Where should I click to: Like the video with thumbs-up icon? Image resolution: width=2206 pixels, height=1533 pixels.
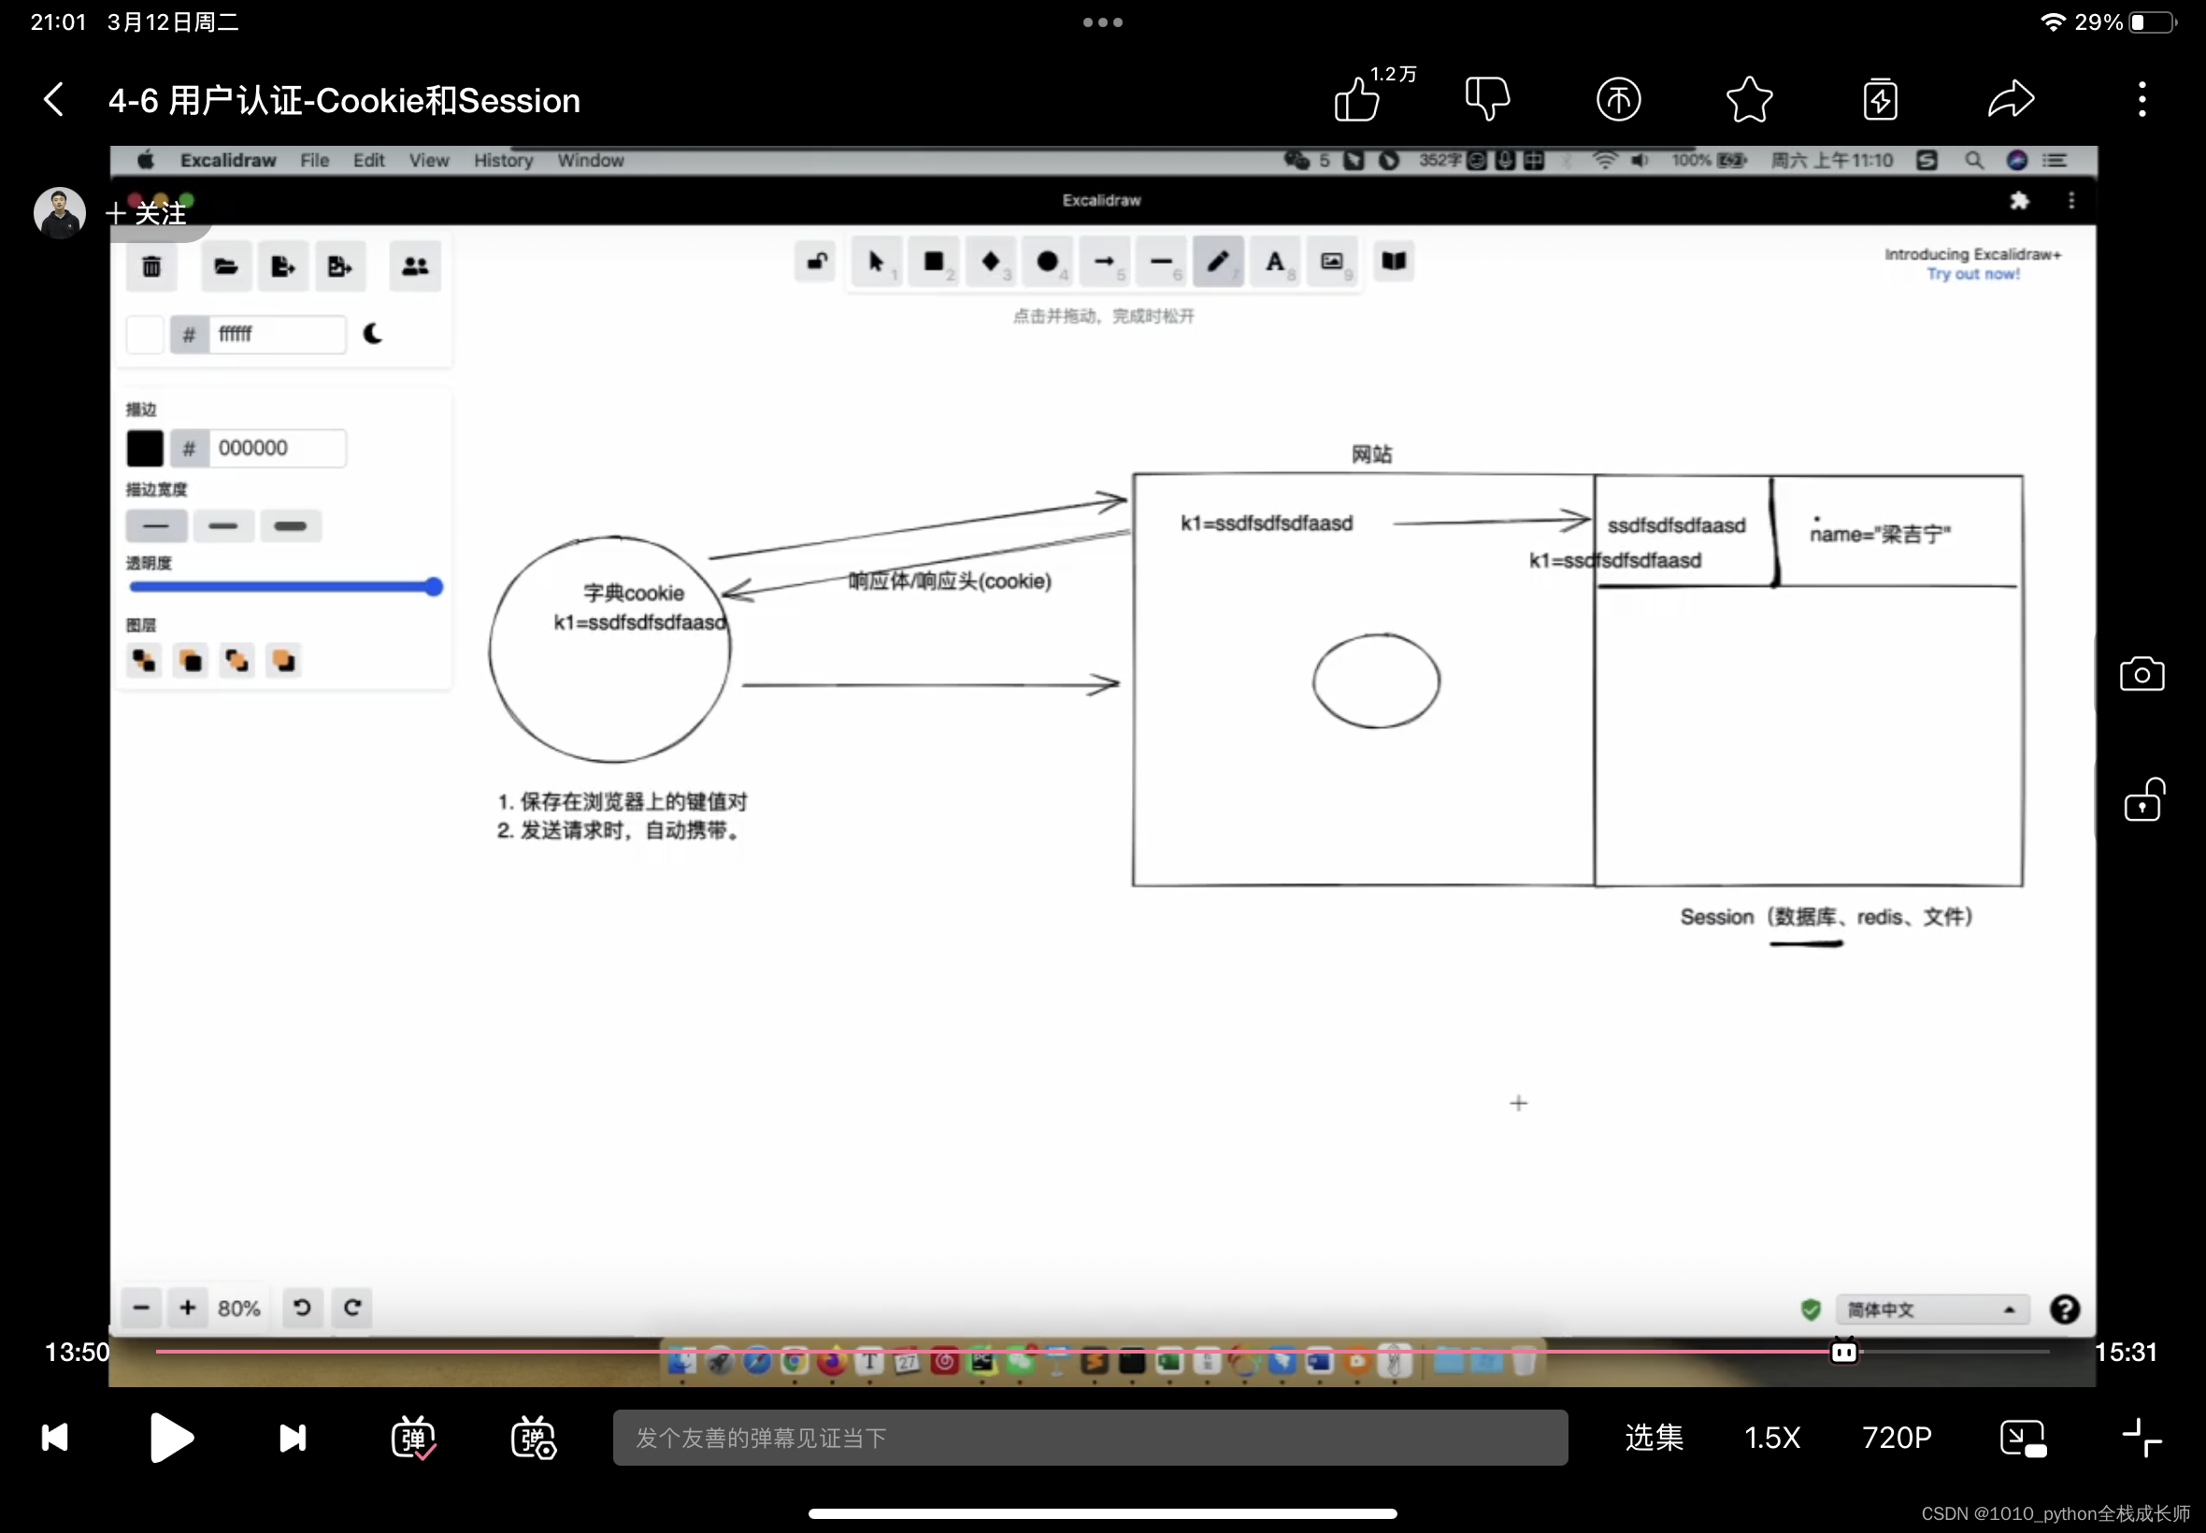(1356, 99)
